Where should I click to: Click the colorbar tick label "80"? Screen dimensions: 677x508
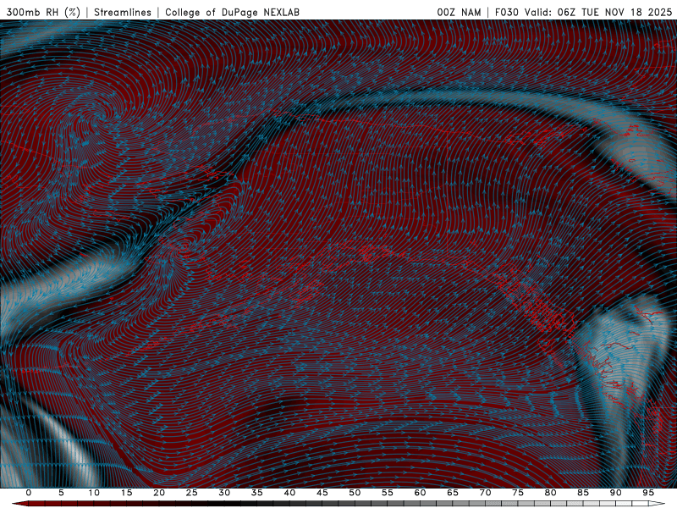coord(550,493)
